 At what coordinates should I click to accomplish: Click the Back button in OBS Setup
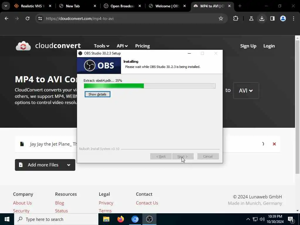pyautogui.click(x=161, y=156)
